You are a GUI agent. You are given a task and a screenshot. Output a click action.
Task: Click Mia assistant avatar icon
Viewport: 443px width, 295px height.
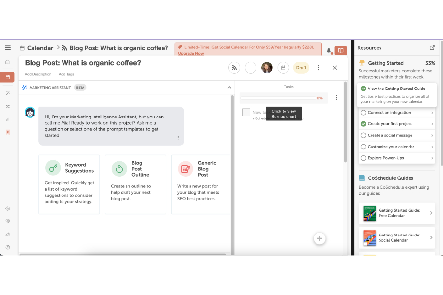(30, 112)
